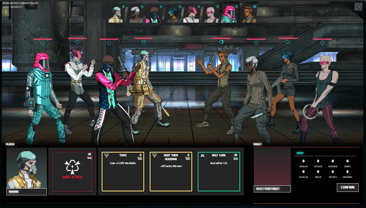This screenshot has height=208, width=366.
Task: Select the blue gas mask portrait in turn order
Action: point(154,14)
